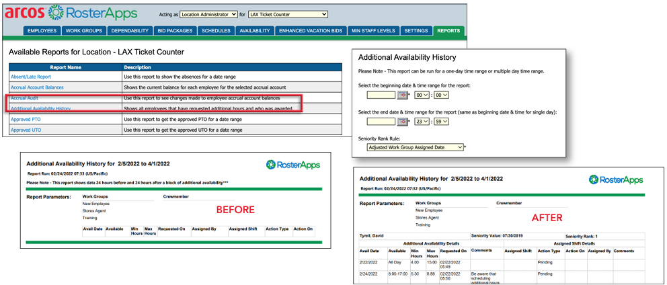Open end hour 23 dropdown
Screen dimensions: 667x285
click(422, 122)
